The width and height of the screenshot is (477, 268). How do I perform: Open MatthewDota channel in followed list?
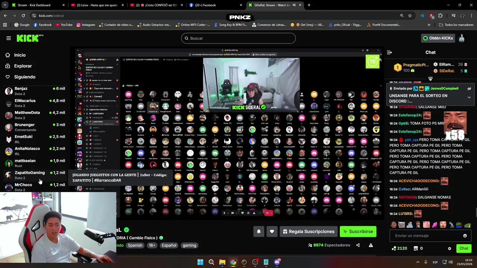tap(35, 115)
